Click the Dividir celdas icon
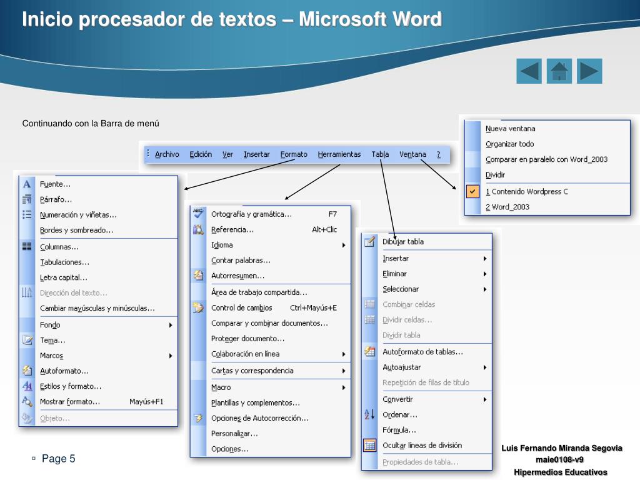The width and height of the screenshot is (640, 480). coord(369,319)
